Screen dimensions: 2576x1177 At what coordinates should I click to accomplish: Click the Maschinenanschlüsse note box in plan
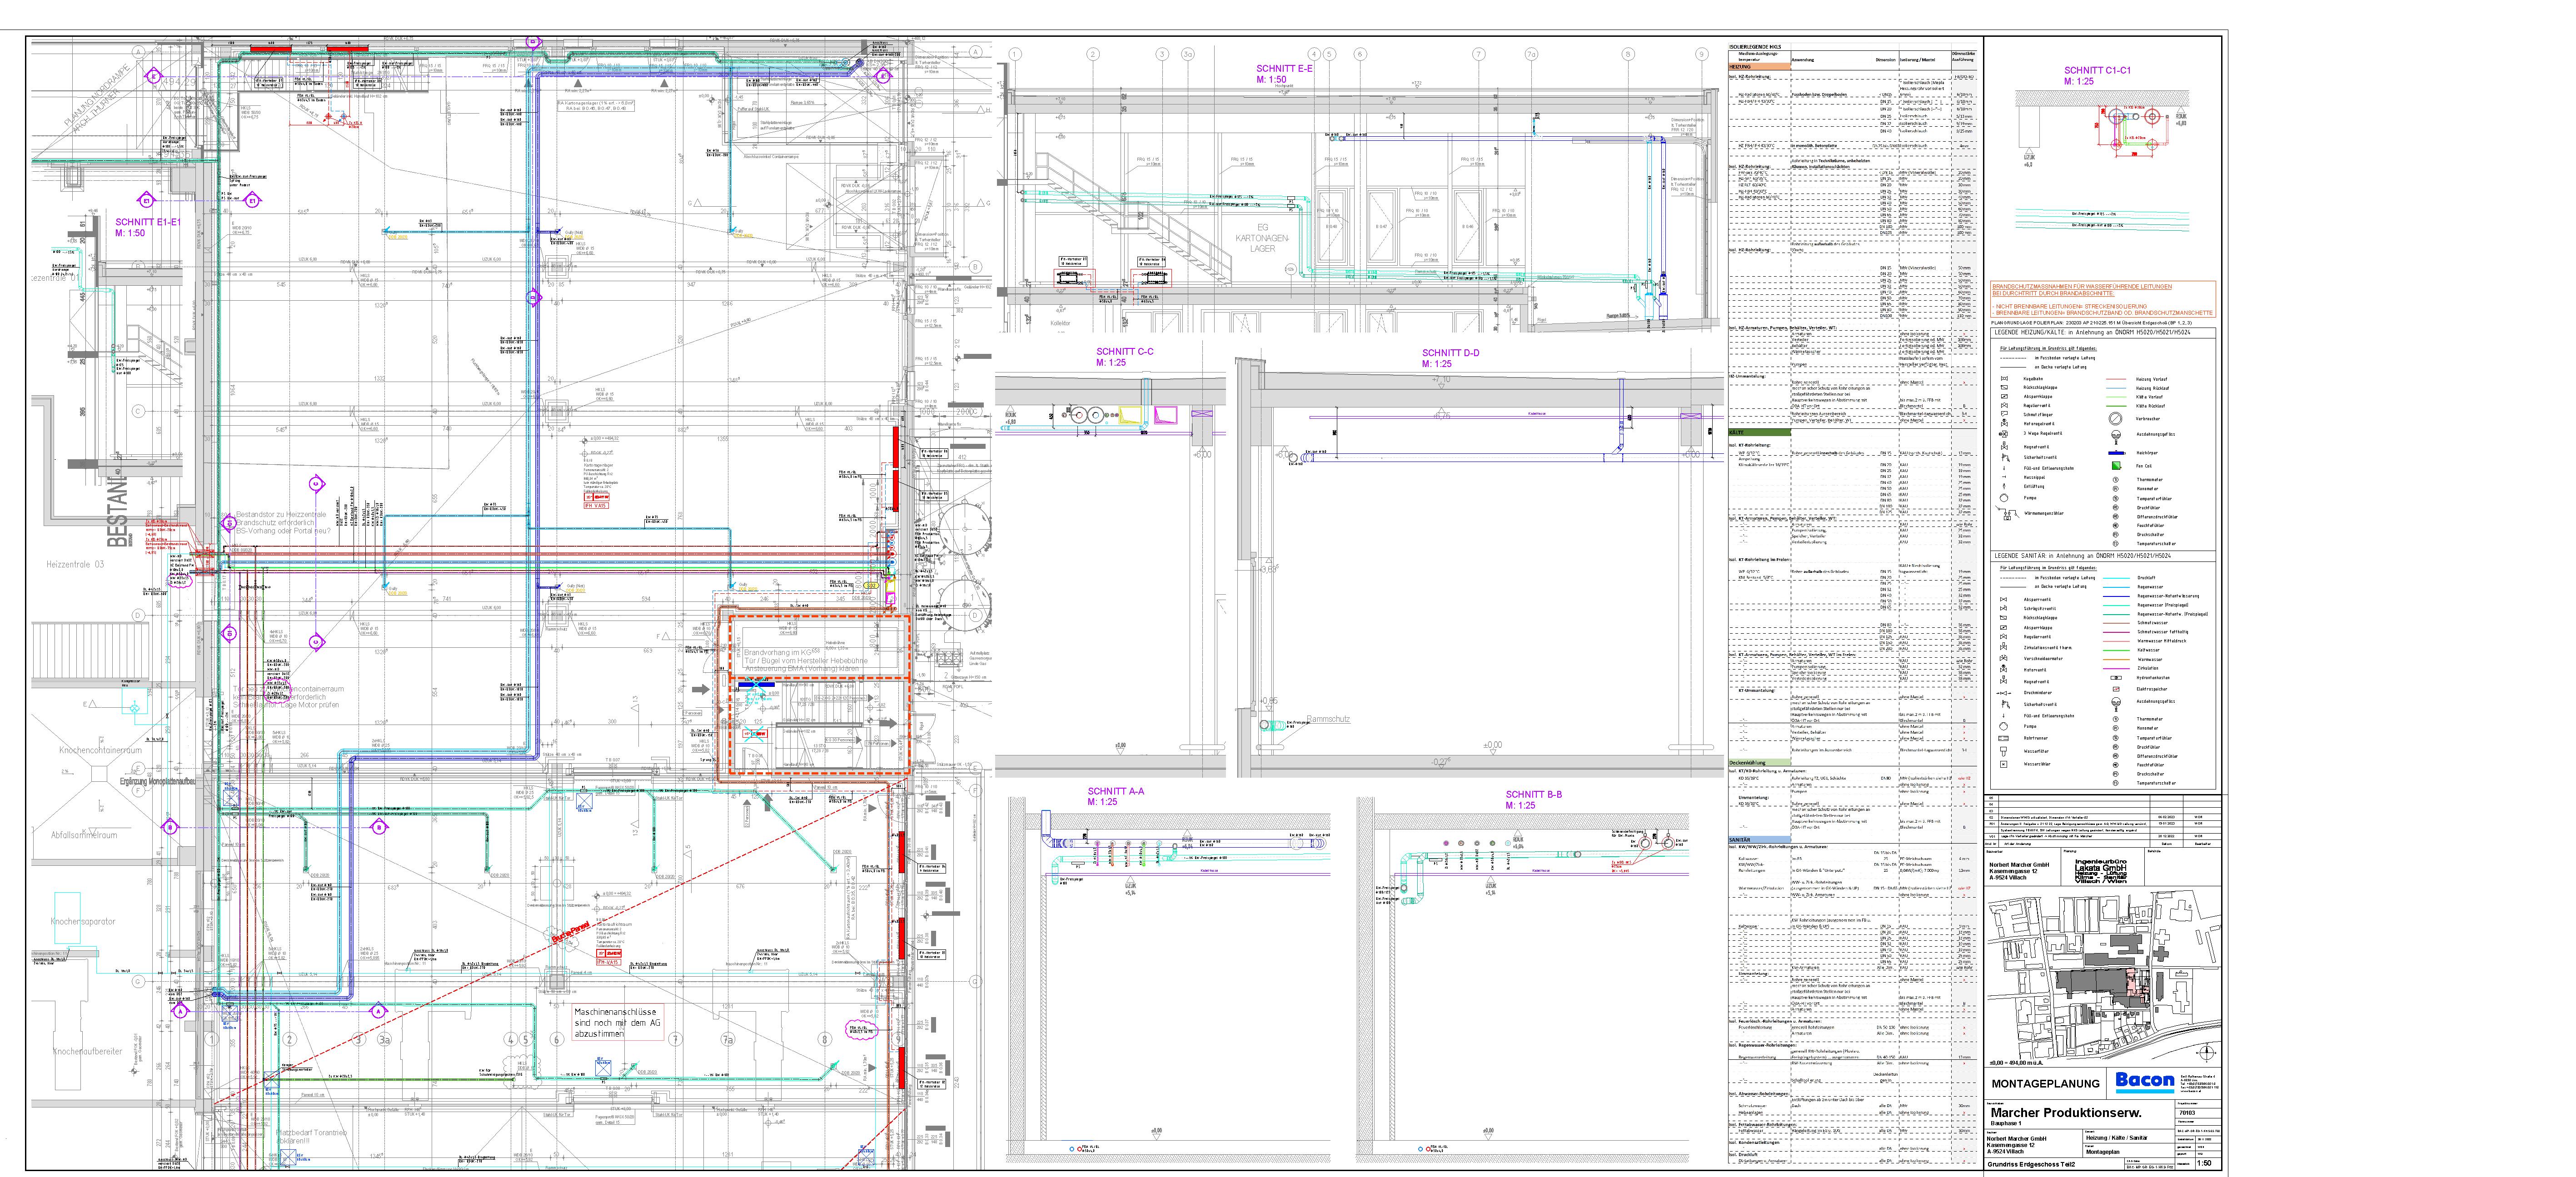point(617,1022)
